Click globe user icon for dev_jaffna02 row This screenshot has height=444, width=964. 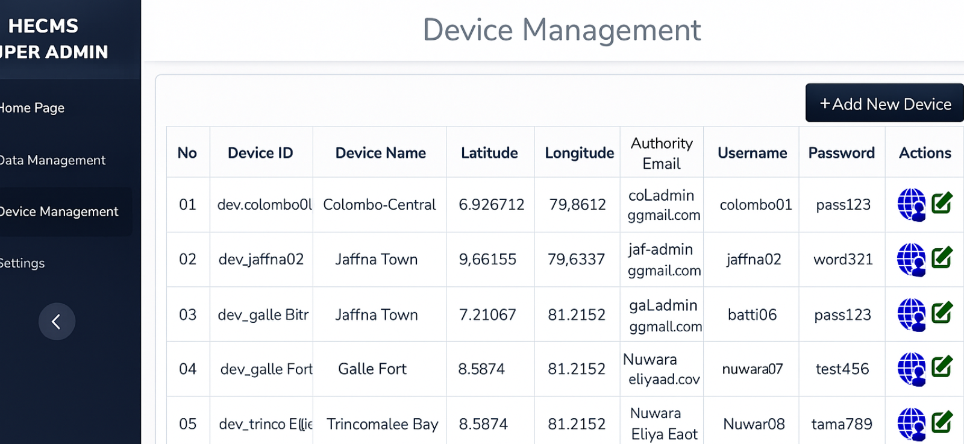click(911, 260)
